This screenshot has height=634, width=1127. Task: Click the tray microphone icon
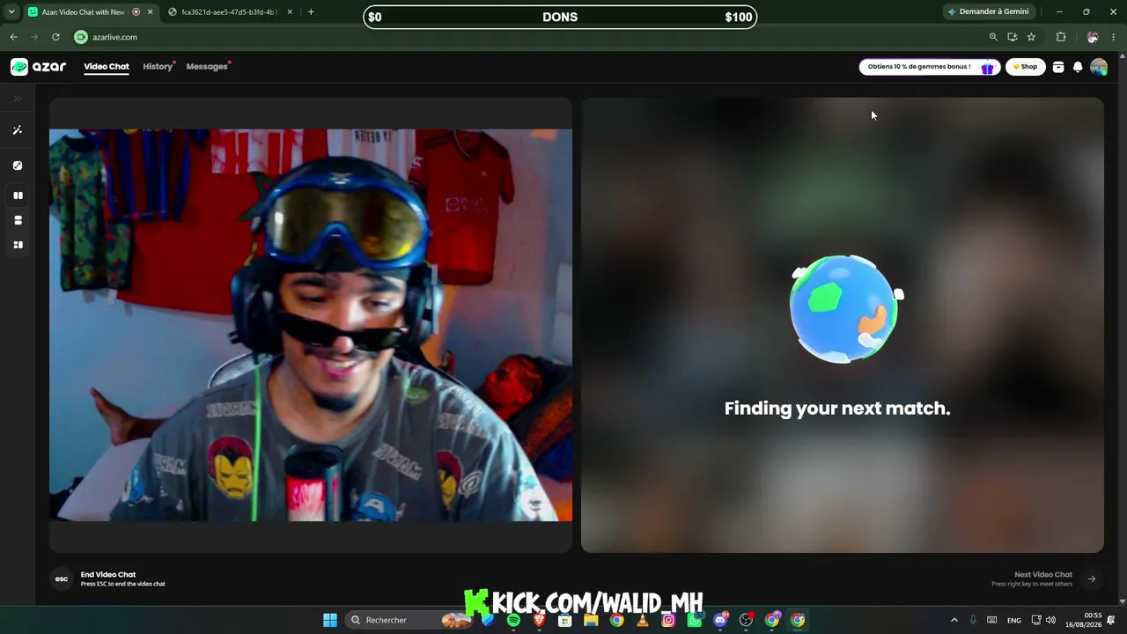click(973, 620)
